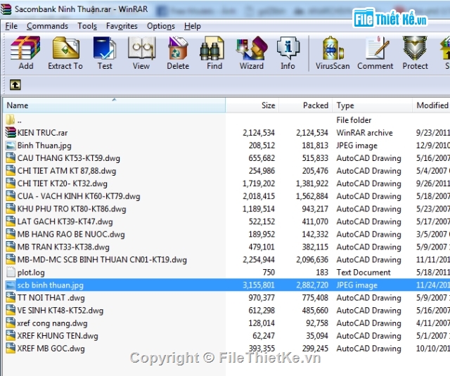Click the 'File folder' type cell

[354, 120]
